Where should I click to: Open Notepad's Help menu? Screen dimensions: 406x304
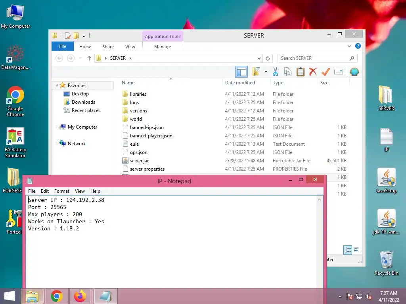(95, 191)
